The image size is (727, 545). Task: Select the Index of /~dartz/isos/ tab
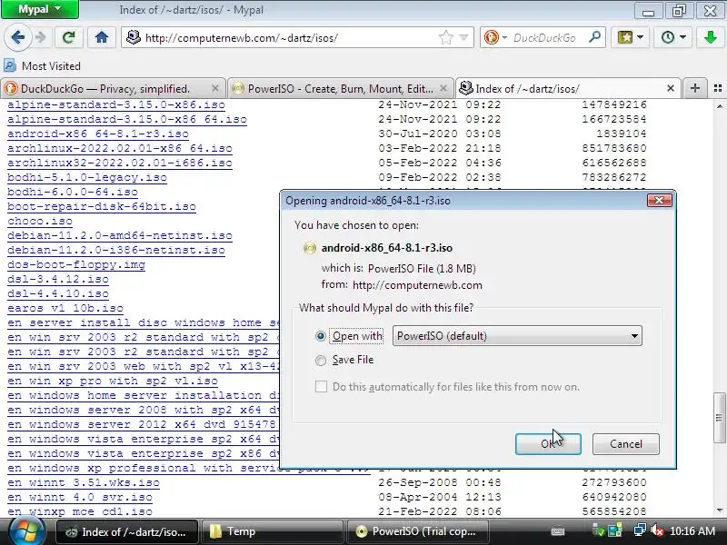point(561,88)
